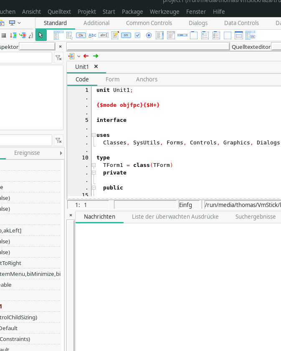Close the object inspector panel
The image size is (281, 351).
point(60,47)
